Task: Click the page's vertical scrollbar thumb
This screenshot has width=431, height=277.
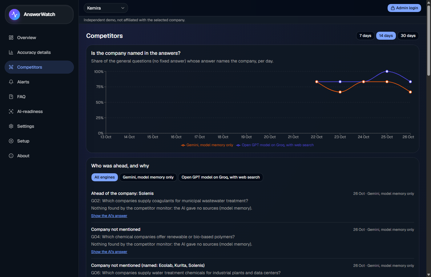Action: coord(429,40)
